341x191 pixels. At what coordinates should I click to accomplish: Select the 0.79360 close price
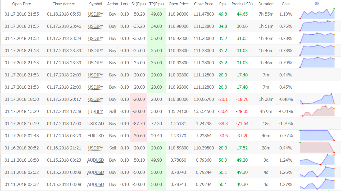coord(204,160)
